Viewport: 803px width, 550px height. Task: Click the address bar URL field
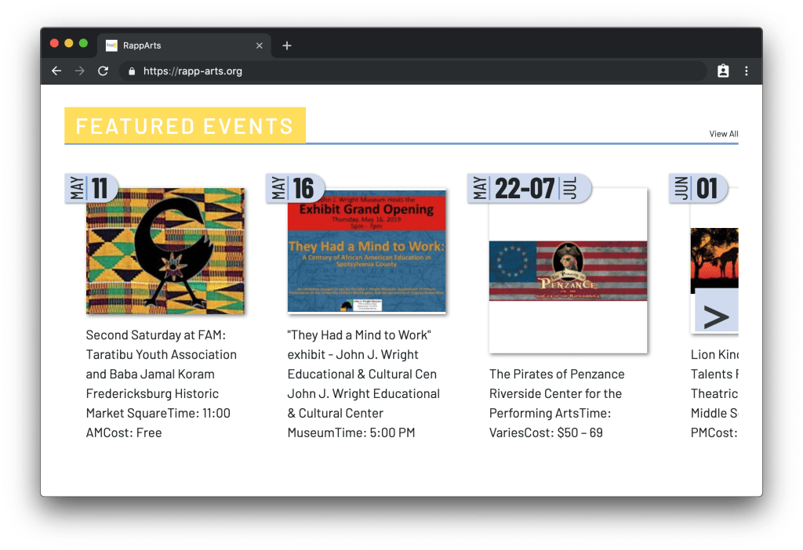(x=412, y=71)
